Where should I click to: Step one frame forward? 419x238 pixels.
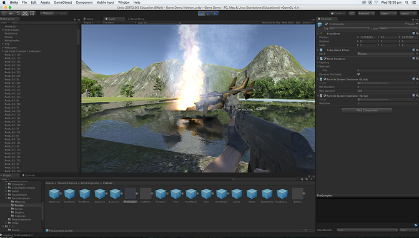pos(215,13)
